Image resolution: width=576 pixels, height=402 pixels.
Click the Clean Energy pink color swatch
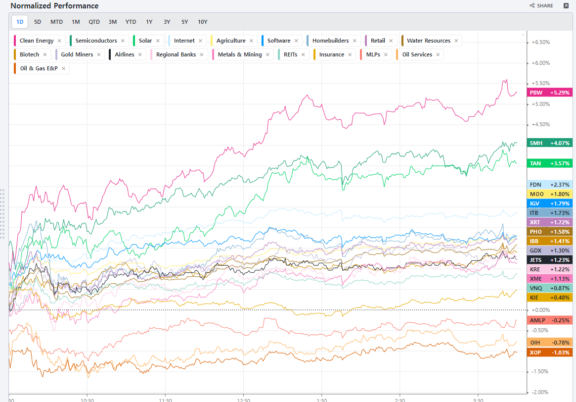click(16, 41)
